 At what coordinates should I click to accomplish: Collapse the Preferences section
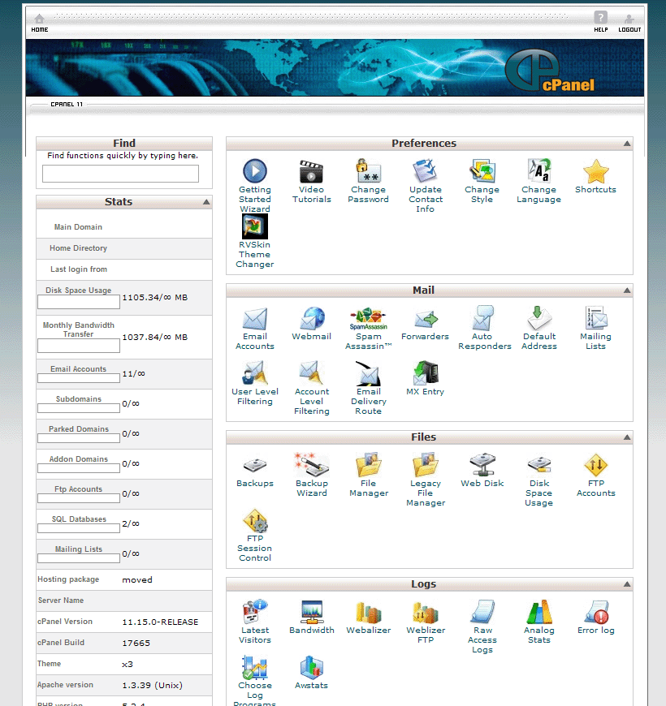point(627,143)
